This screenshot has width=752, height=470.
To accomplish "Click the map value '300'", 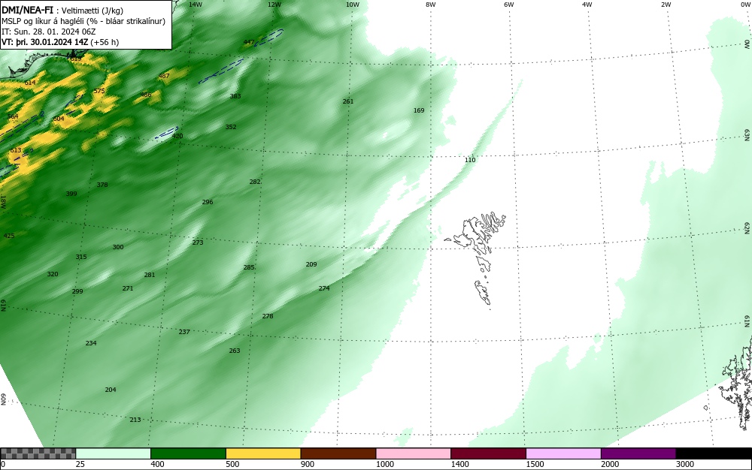I will 118,248.
